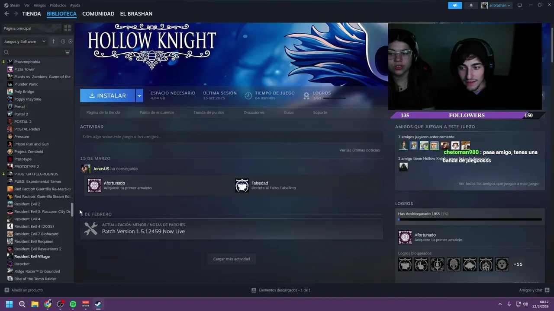
Task: Open the Ayuda menu
Action: tap(75, 5)
